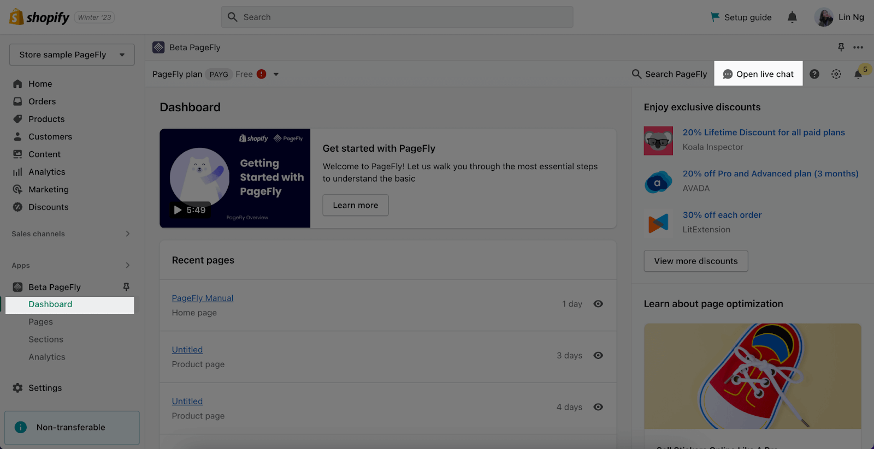Click the Marketing target icon
Viewport: 874px width, 449px height.
17,189
